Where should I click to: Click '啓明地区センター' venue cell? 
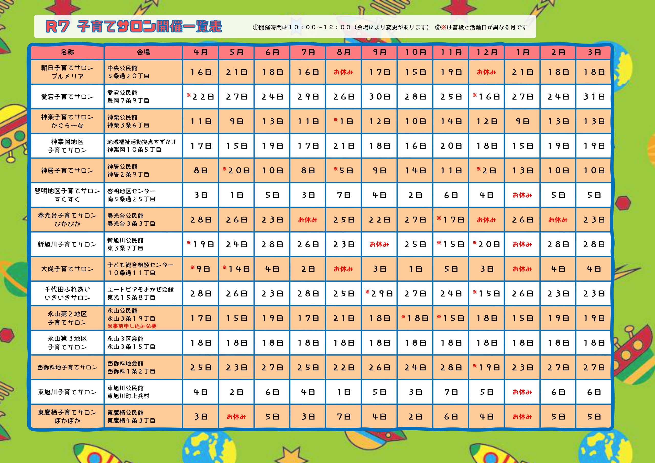143,195
